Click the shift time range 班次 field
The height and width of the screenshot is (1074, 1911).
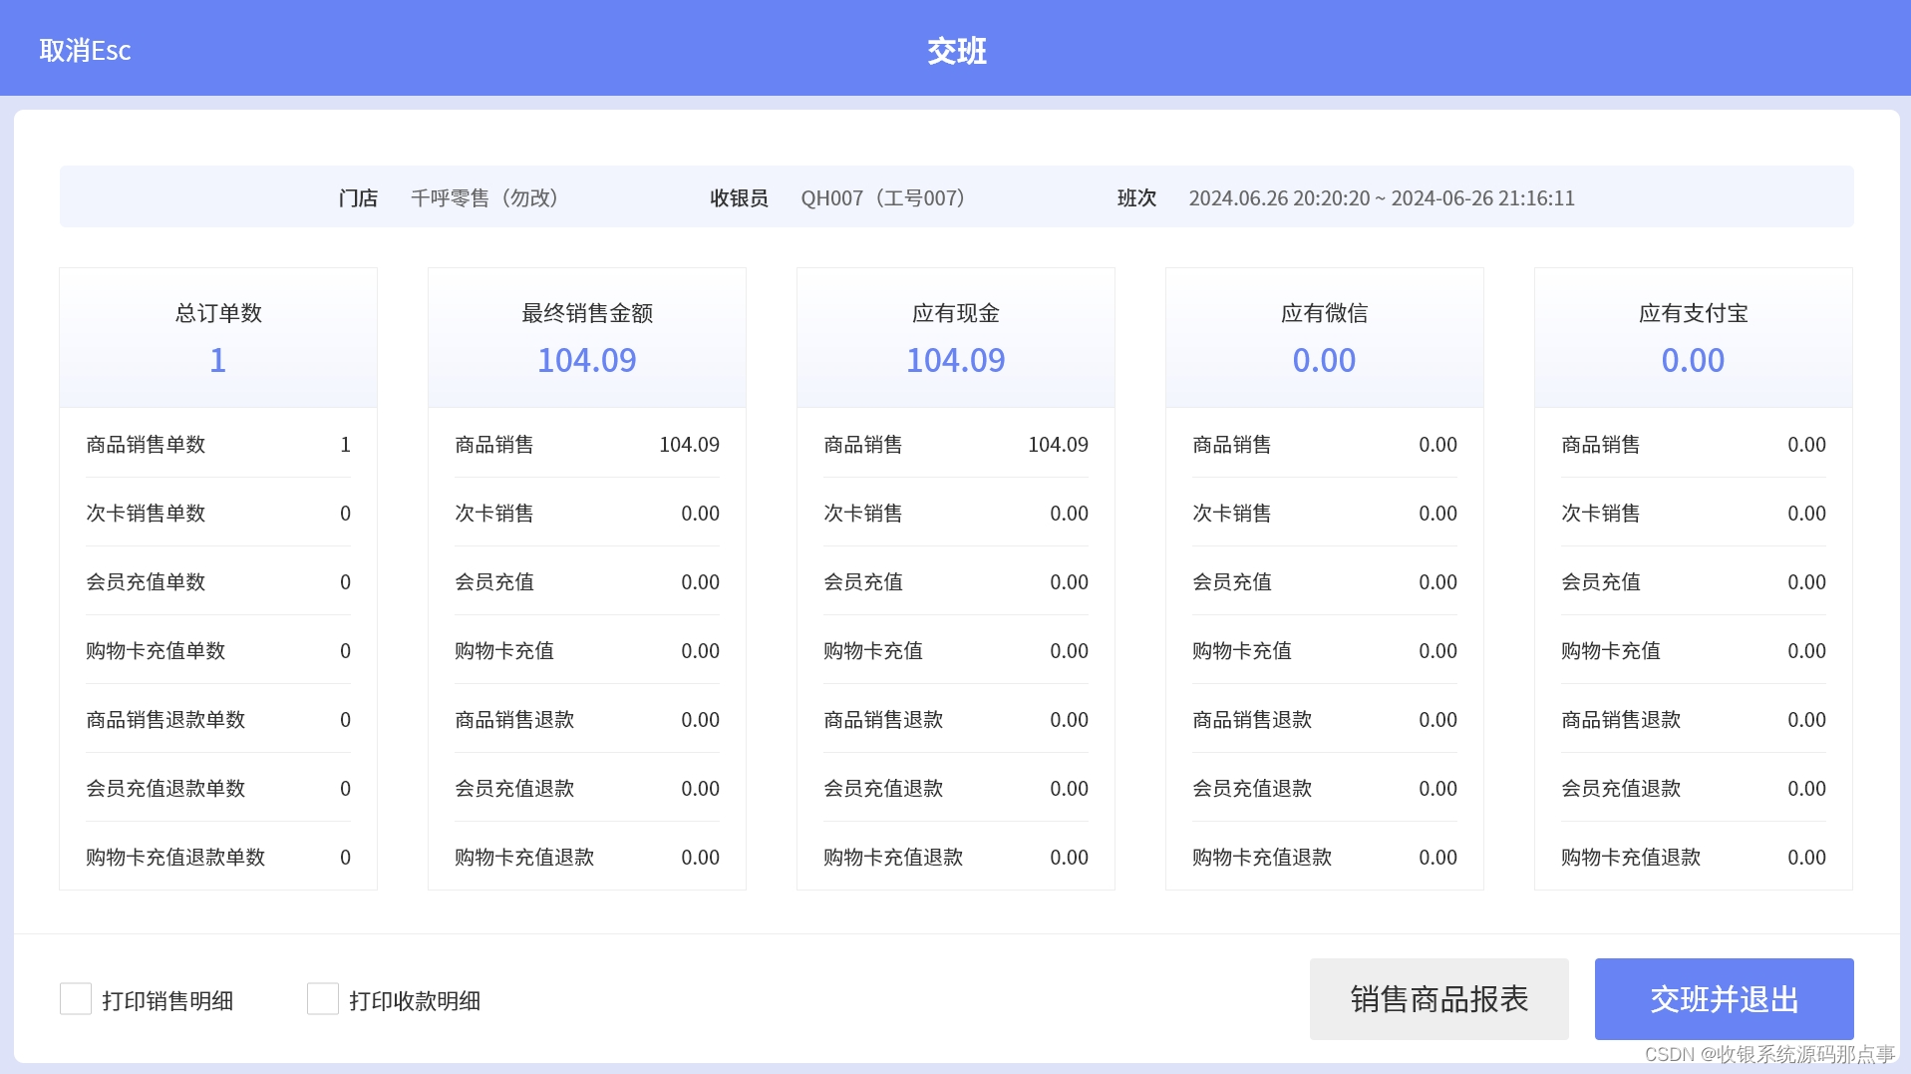tap(1383, 197)
